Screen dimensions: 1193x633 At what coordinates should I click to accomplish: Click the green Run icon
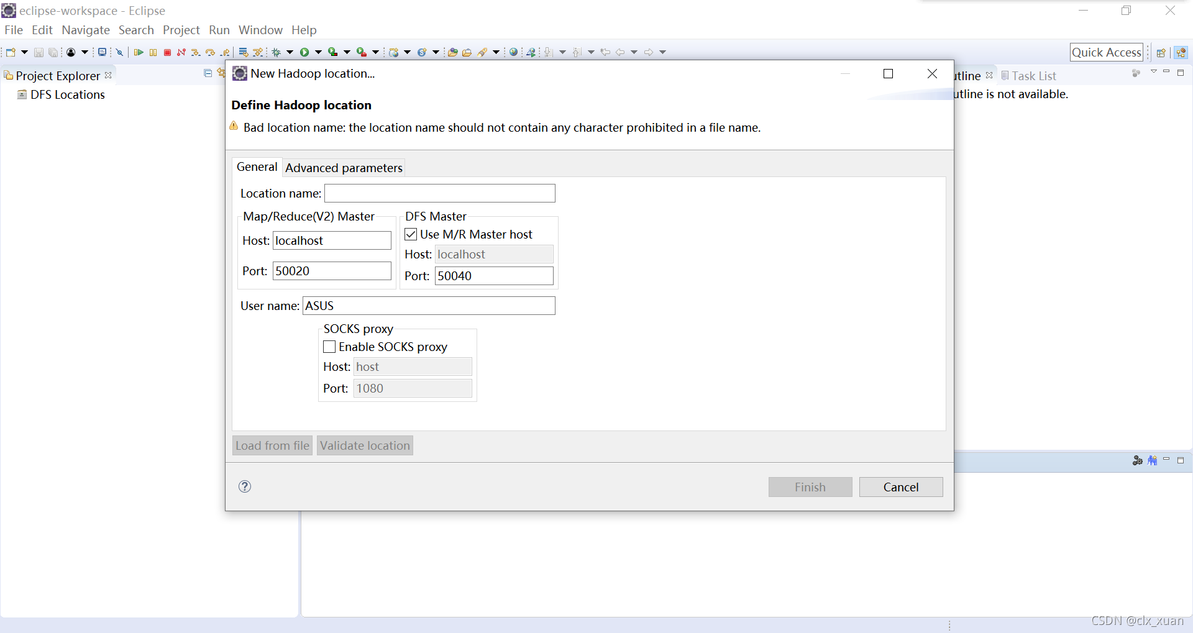tap(304, 52)
